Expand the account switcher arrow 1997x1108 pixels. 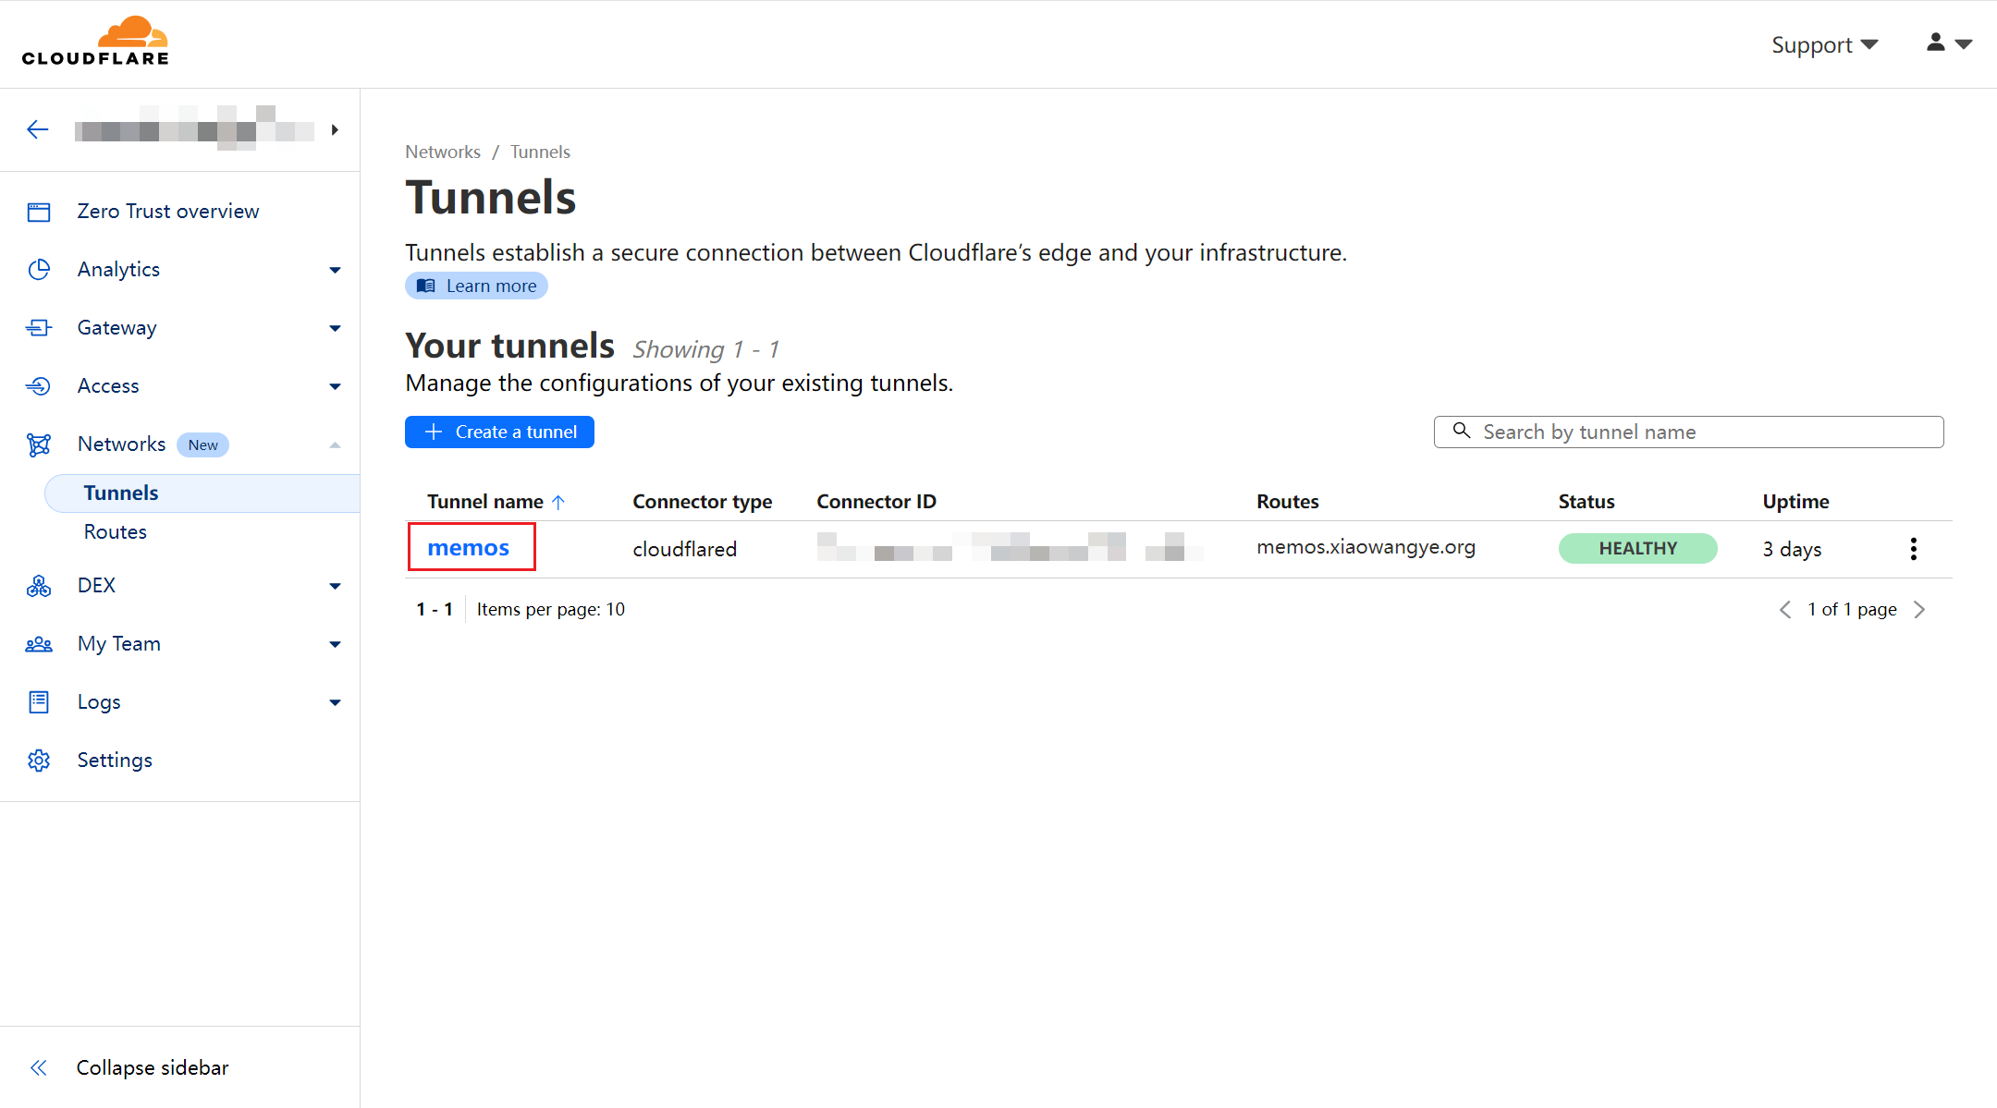click(335, 130)
